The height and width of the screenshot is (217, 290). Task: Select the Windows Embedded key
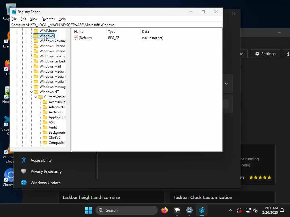coord(52,61)
